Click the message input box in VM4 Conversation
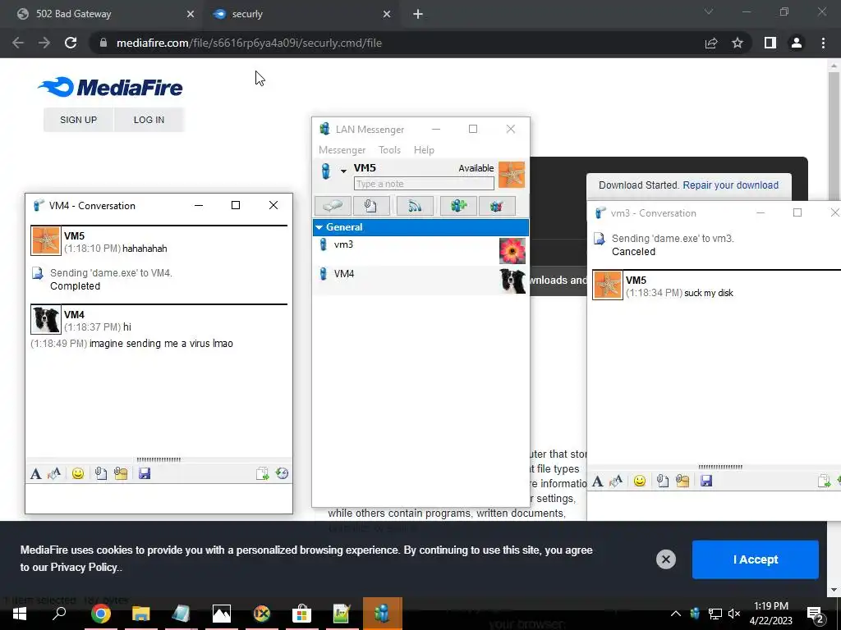 click(159, 498)
